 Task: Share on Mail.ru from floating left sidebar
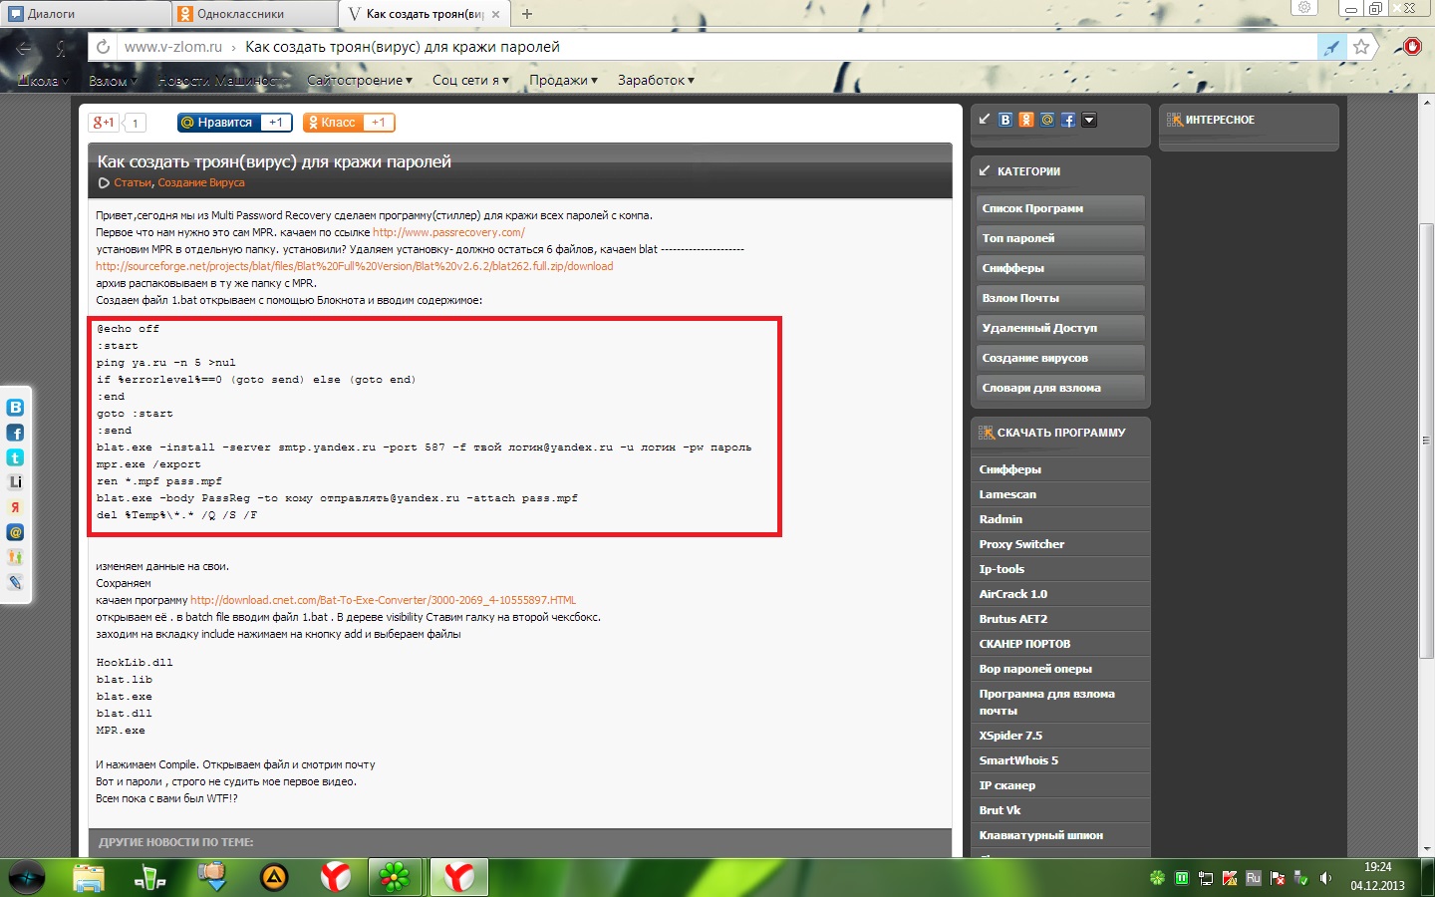[15, 532]
